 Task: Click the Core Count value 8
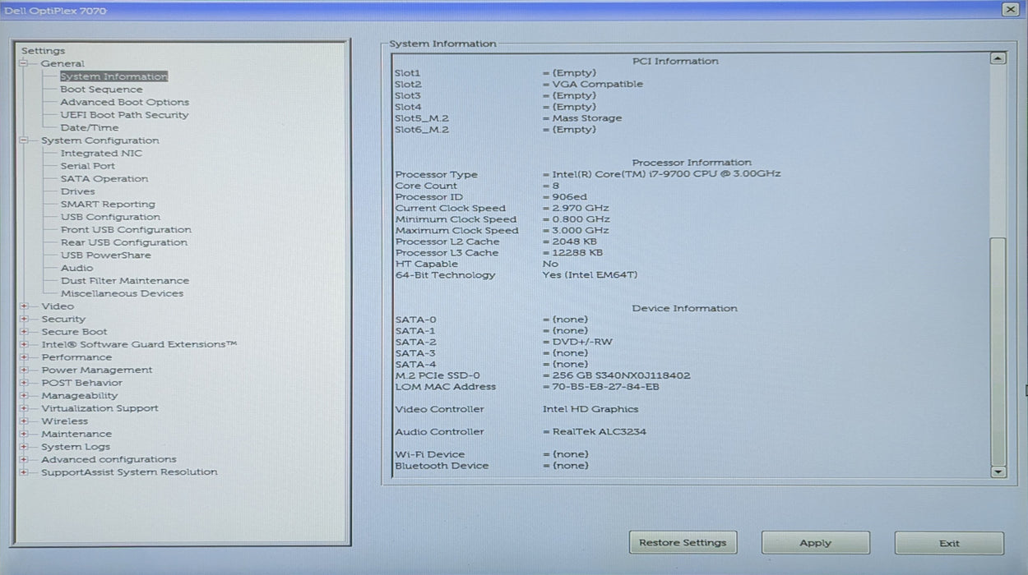coord(555,186)
